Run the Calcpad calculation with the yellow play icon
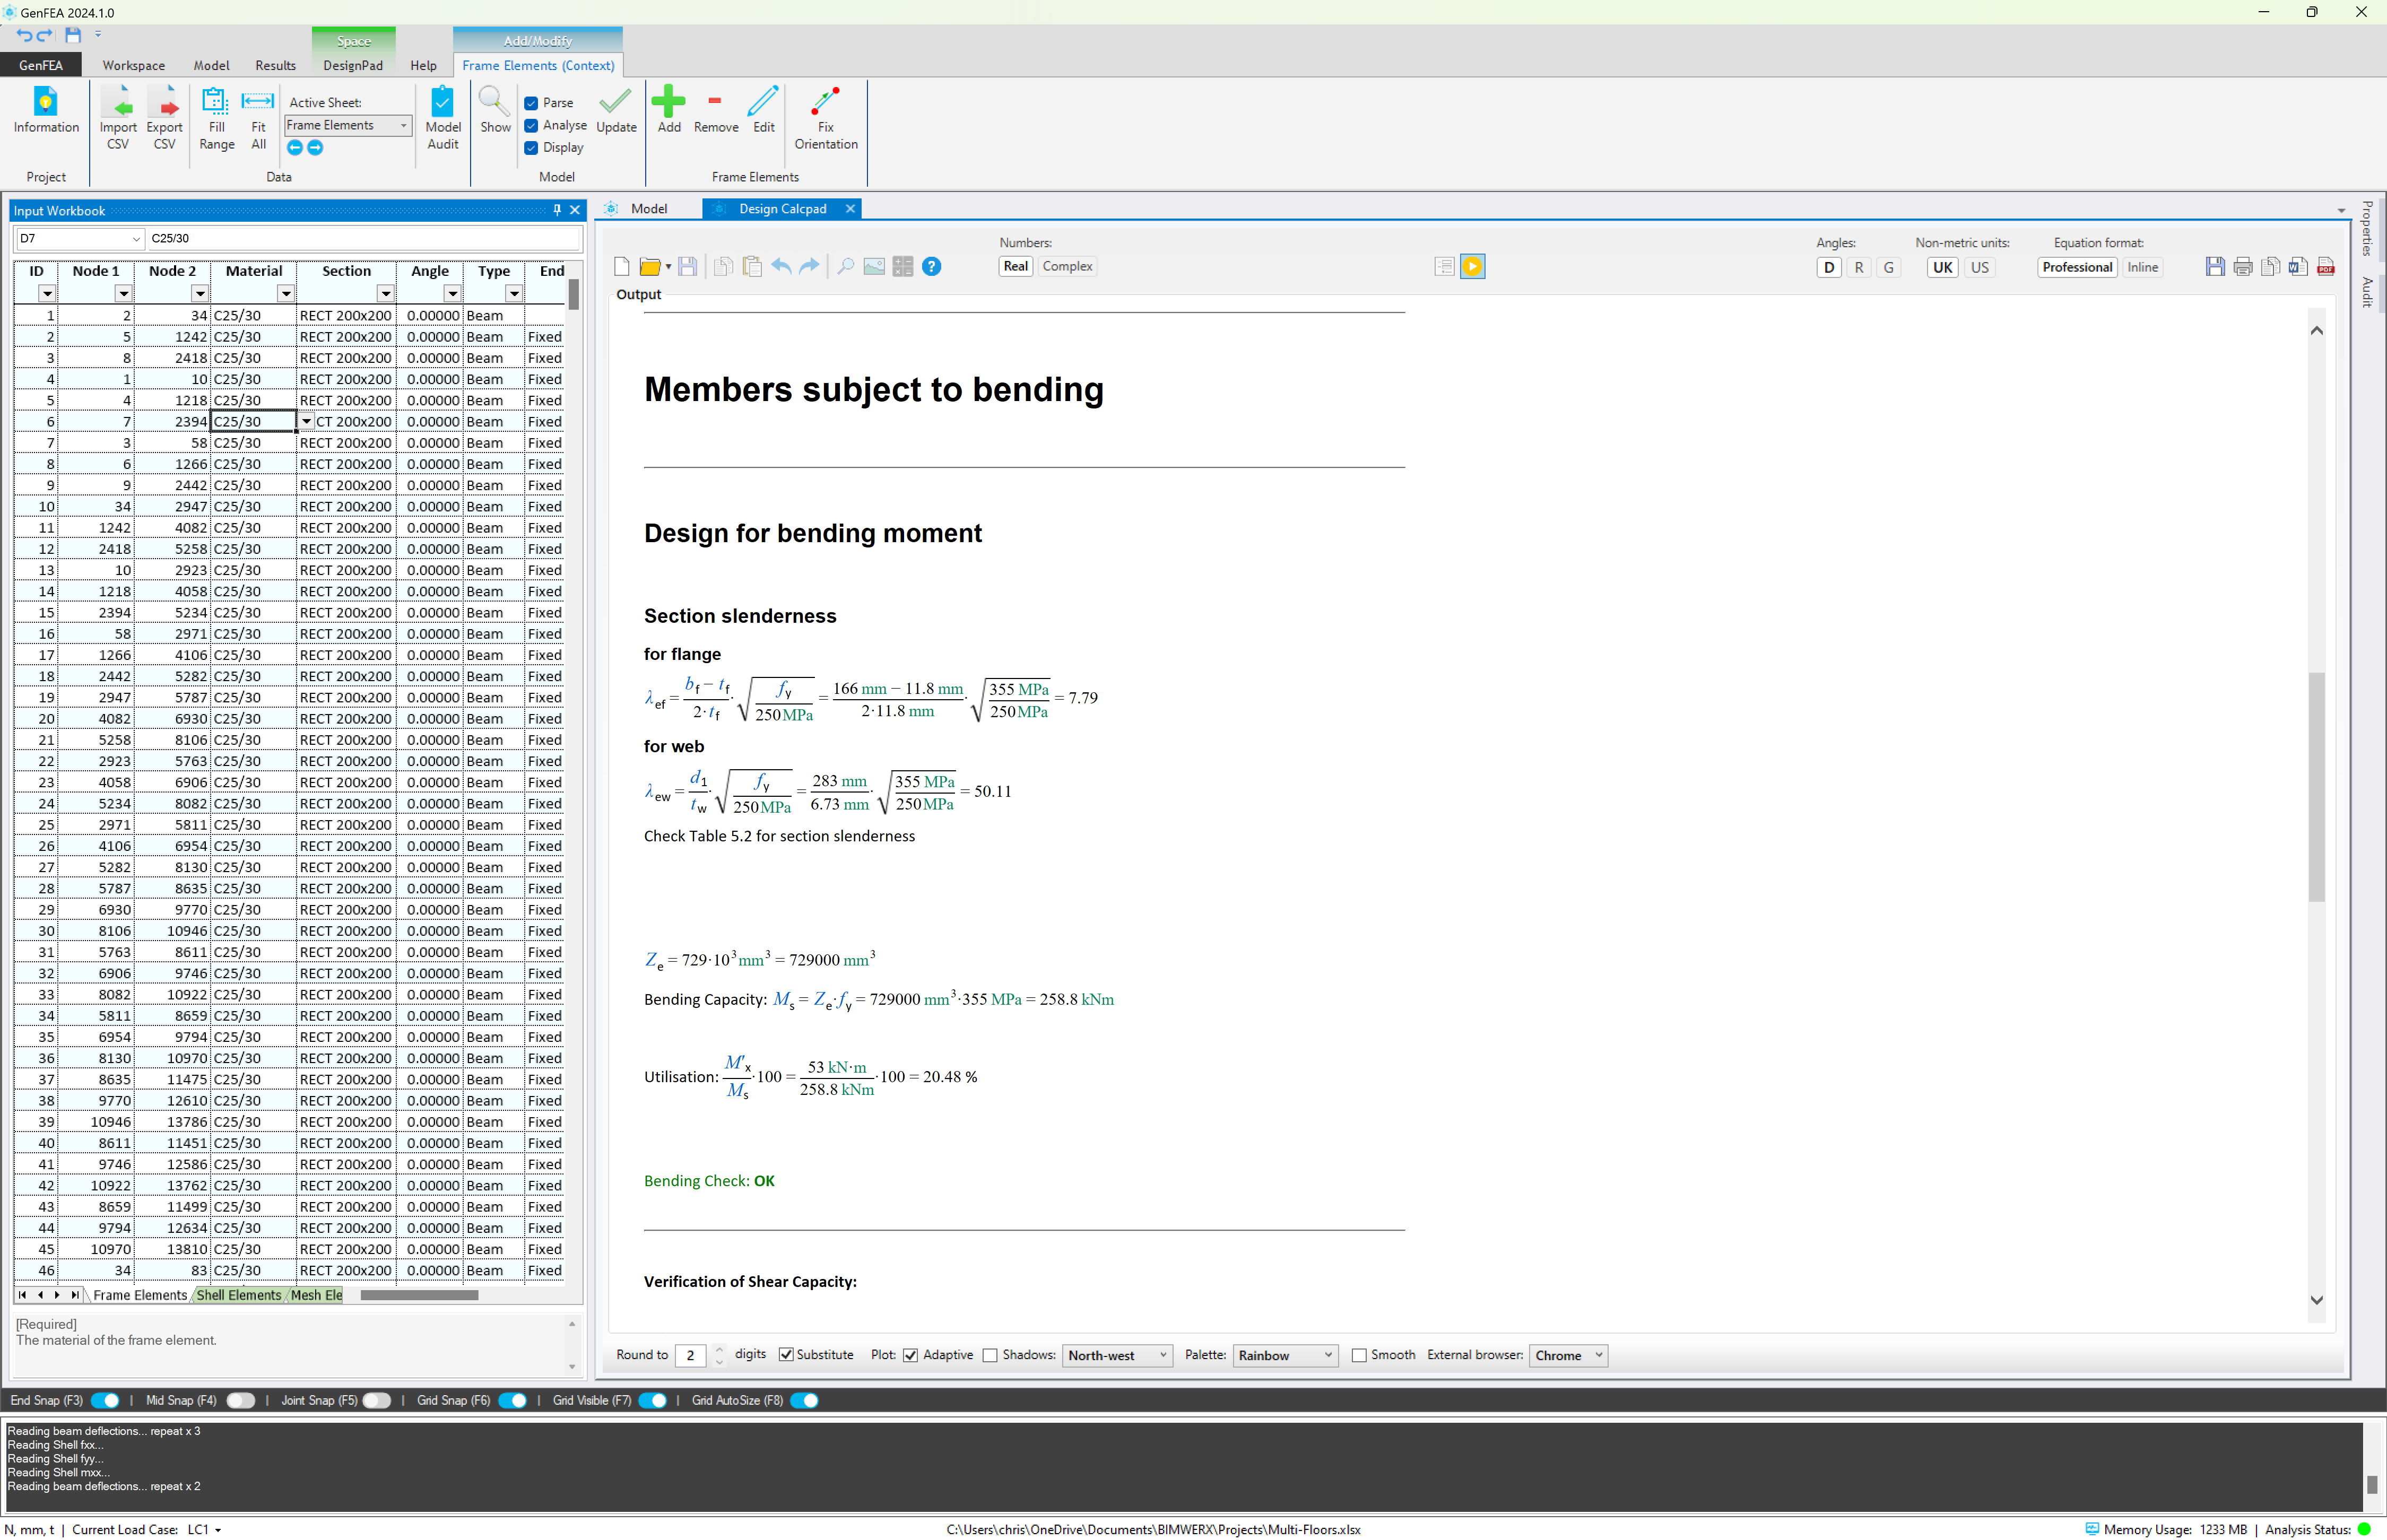The height and width of the screenshot is (1540, 2387). [x=1472, y=266]
